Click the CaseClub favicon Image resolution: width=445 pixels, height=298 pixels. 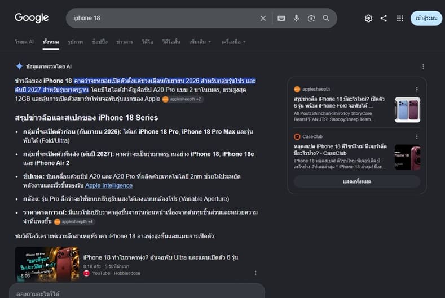[x=297, y=137]
